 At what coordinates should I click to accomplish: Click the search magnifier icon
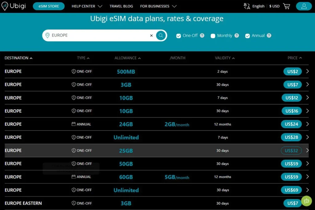[x=161, y=35]
